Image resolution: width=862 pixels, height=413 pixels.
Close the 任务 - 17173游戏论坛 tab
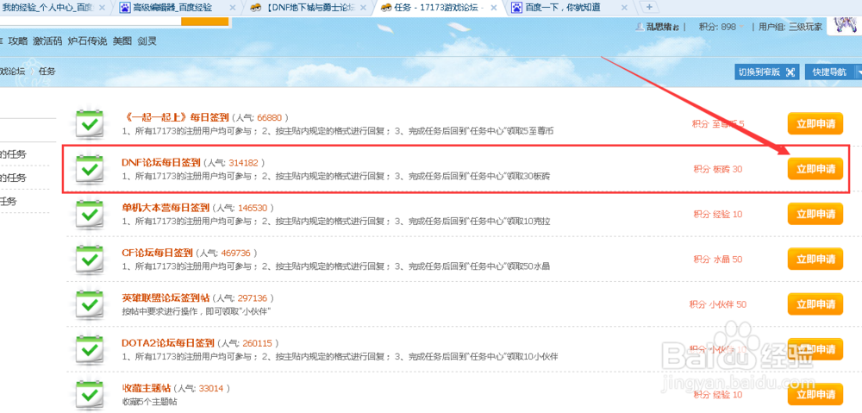point(494,8)
